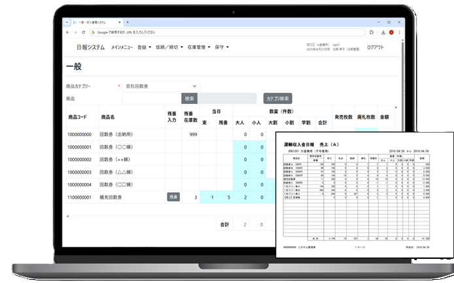Expand the 仮締／締切 dropdown menu
This screenshot has width=454, height=283.
(x=169, y=47)
